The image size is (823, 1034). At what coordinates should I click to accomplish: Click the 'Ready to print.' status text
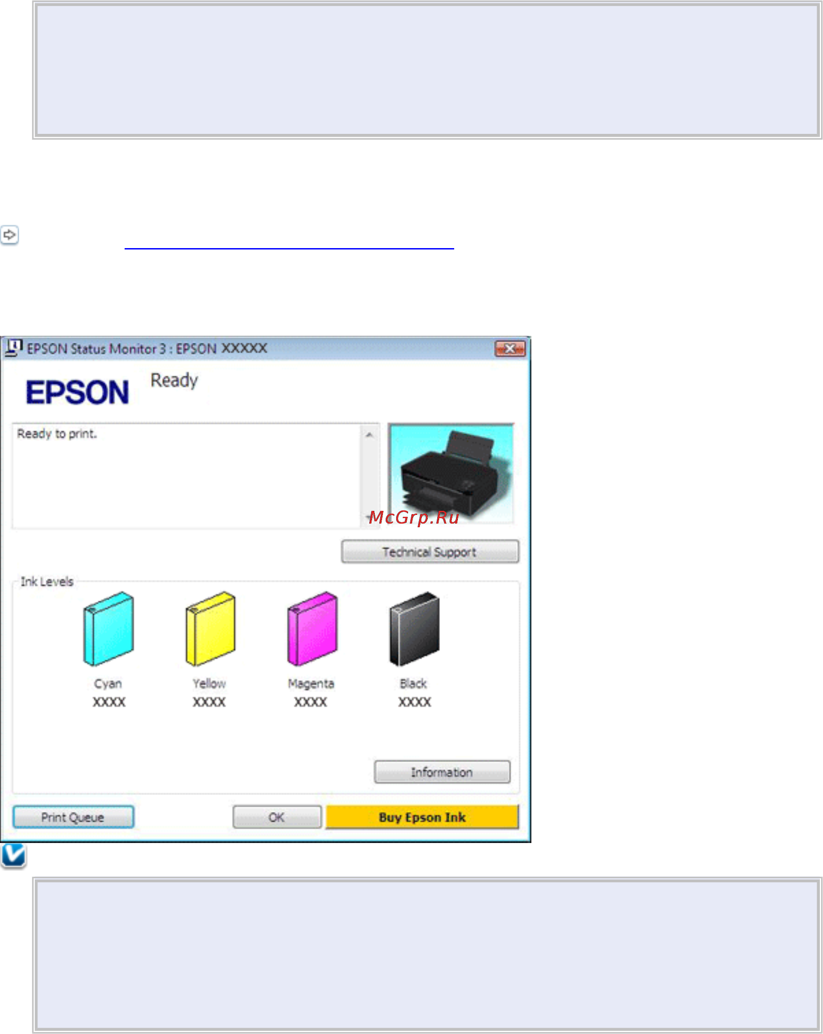57,434
